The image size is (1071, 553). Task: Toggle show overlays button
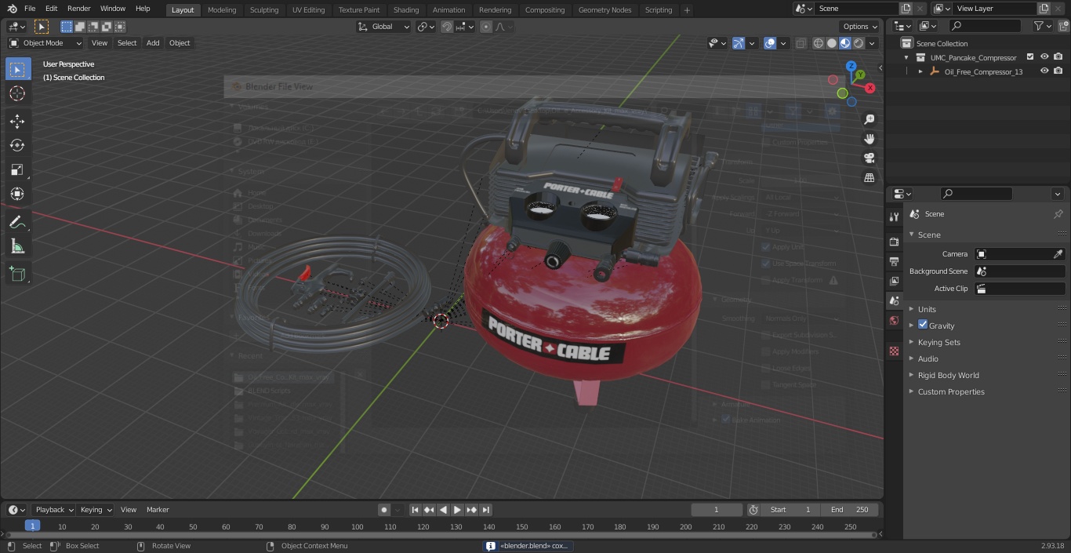pos(770,44)
